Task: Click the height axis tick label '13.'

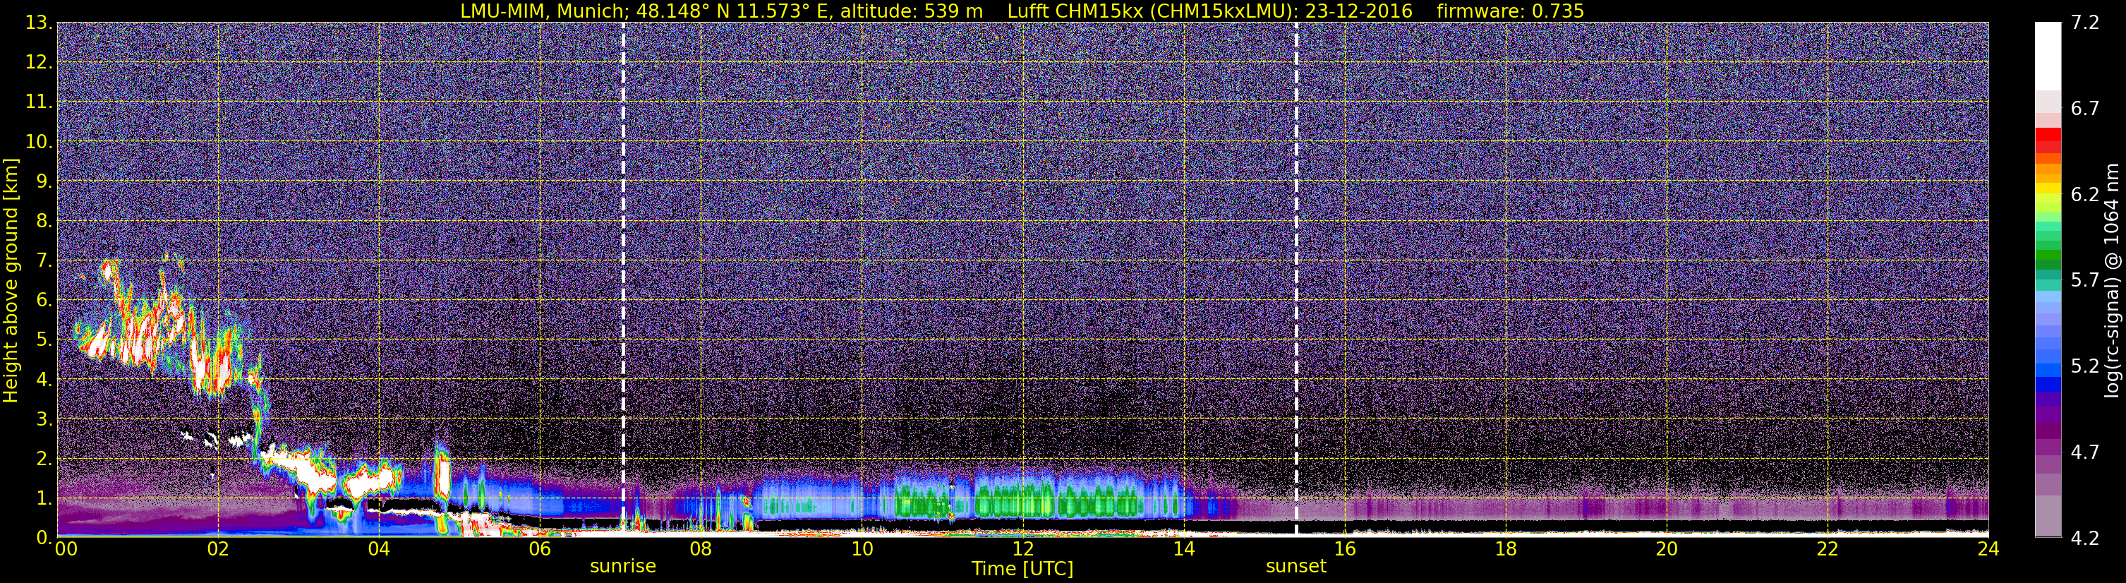Action: [38, 23]
